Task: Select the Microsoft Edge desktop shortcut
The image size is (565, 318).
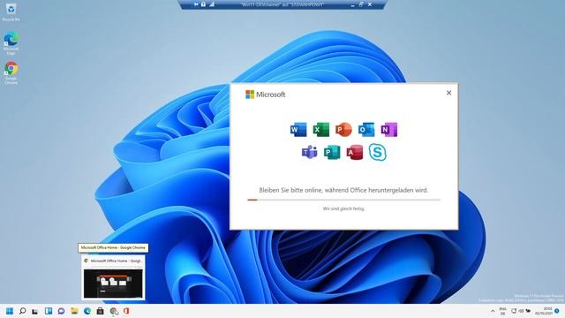Action: pos(11,43)
